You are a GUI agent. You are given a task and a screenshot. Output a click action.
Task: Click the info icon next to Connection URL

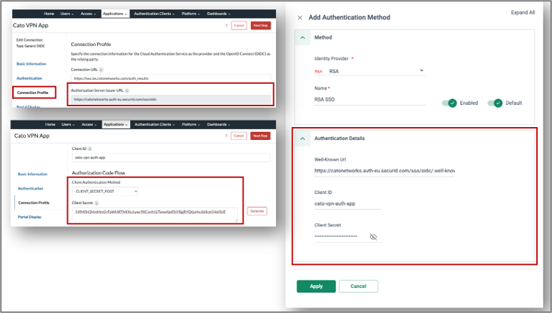tap(101, 70)
